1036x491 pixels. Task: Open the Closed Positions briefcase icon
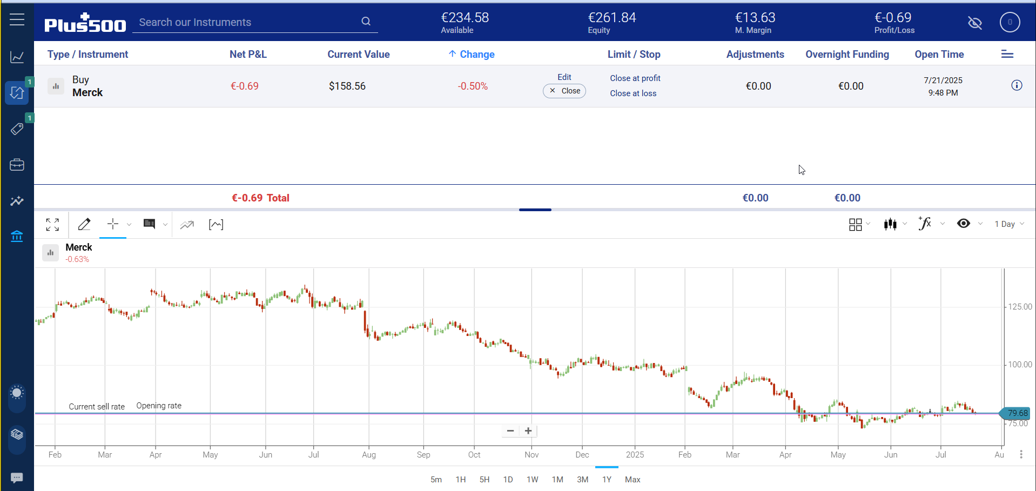[x=17, y=165]
